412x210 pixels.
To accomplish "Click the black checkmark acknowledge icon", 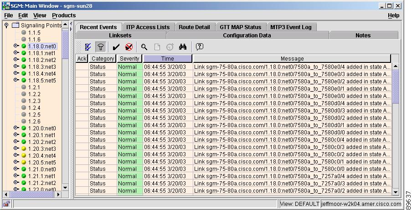I will click(x=116, y=47).
